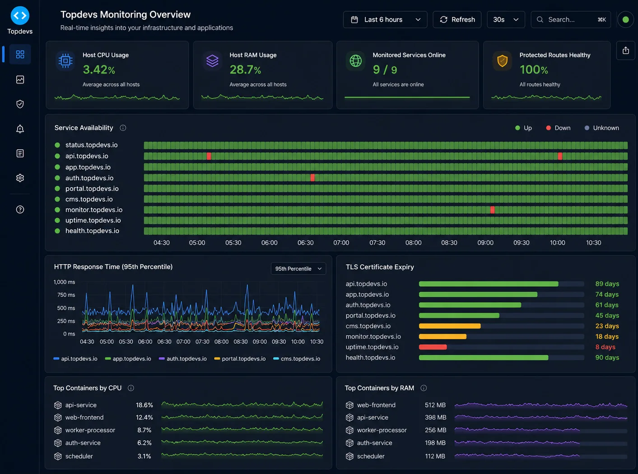
Task: Open the Last 6 hours time range dropdown
Action: [x=385, y=19]
